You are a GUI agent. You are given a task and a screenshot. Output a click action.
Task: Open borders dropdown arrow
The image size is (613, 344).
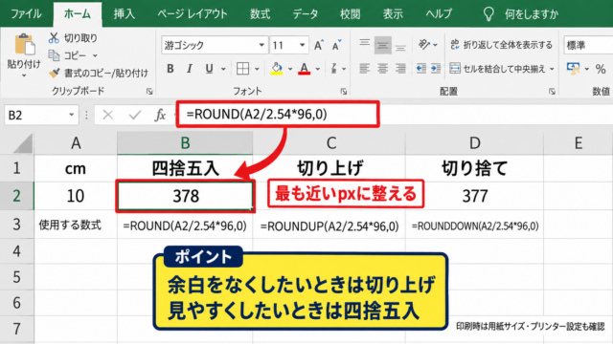point(257,70)
